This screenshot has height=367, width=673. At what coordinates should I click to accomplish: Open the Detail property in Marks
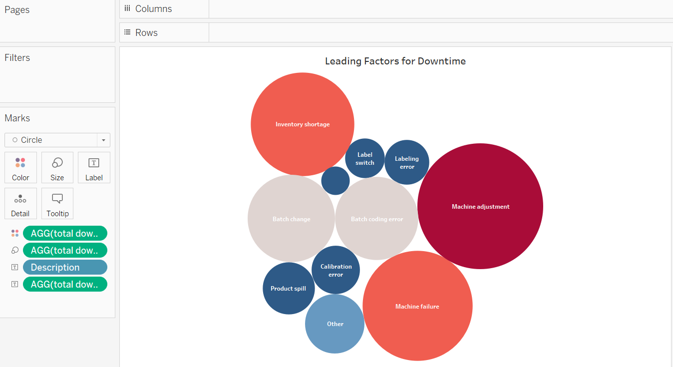coord(20,204)
